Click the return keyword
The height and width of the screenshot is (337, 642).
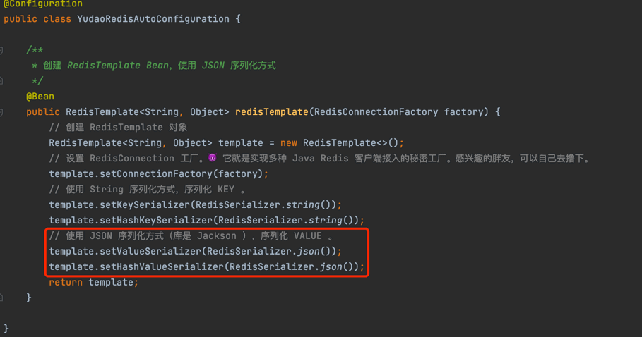[66, 283]
